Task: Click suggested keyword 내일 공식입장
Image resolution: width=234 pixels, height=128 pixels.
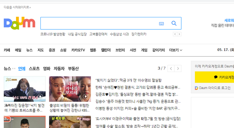Action: [77, 34]
